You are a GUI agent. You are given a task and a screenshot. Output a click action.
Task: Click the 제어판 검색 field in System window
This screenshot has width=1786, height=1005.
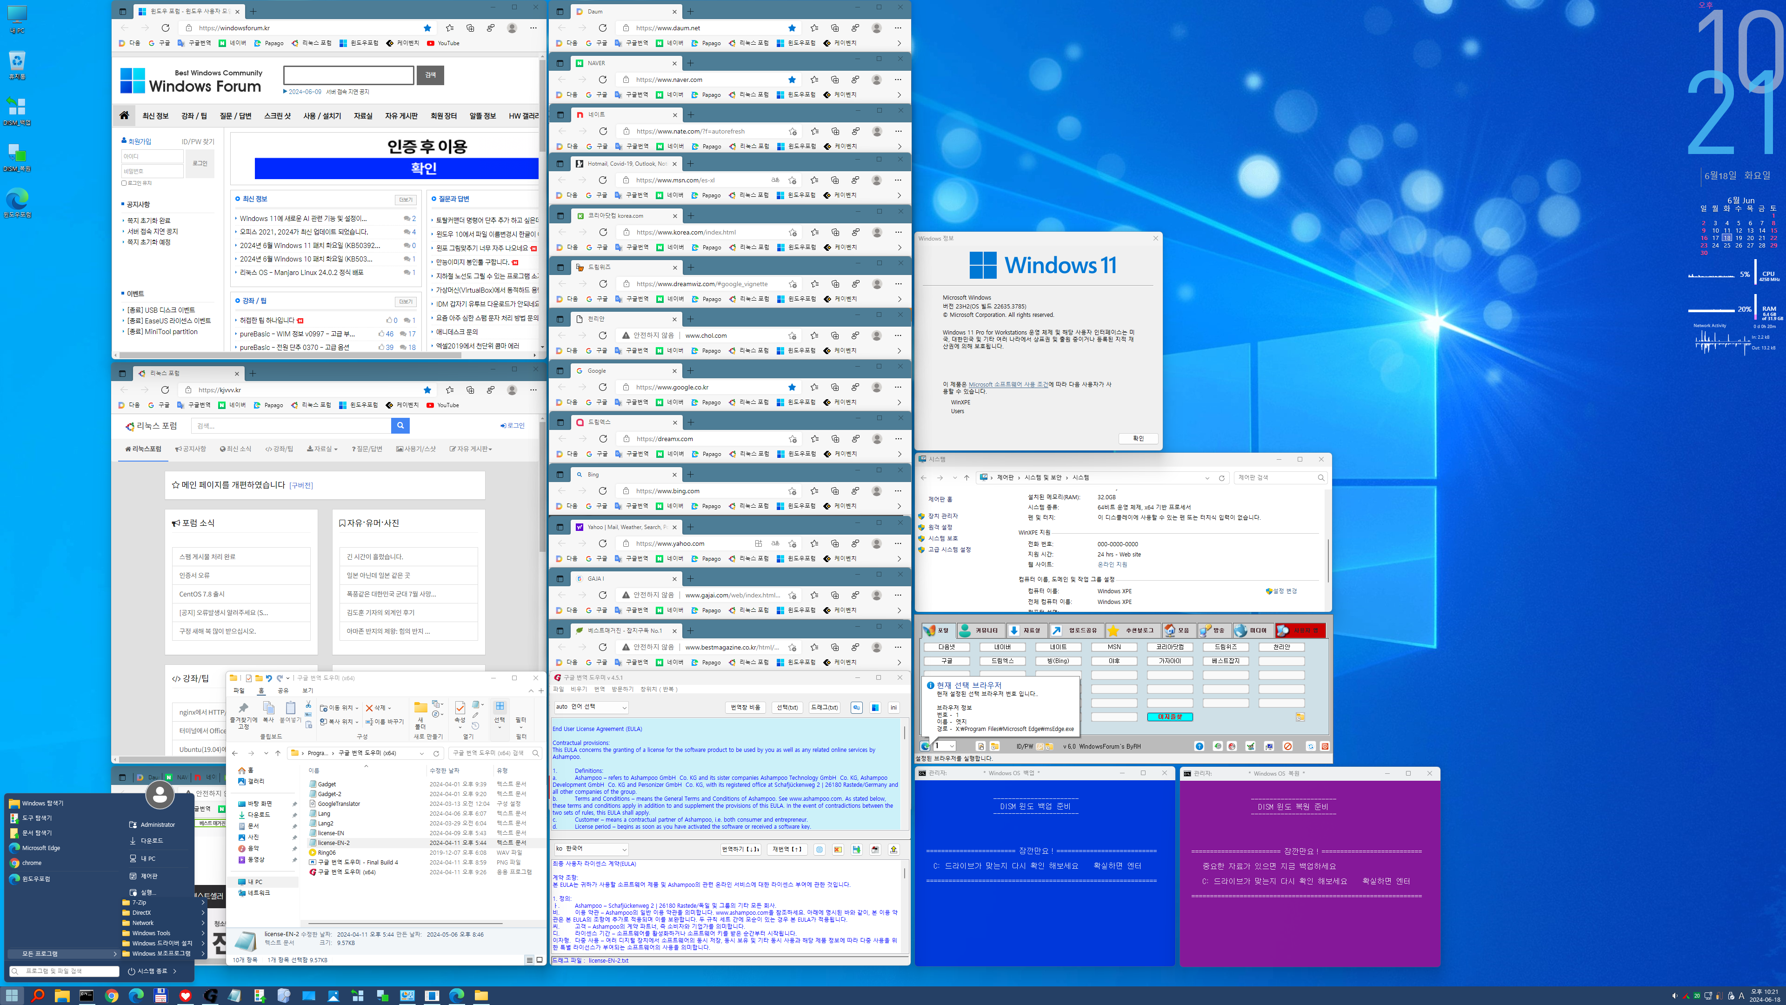pos(1280,477)
